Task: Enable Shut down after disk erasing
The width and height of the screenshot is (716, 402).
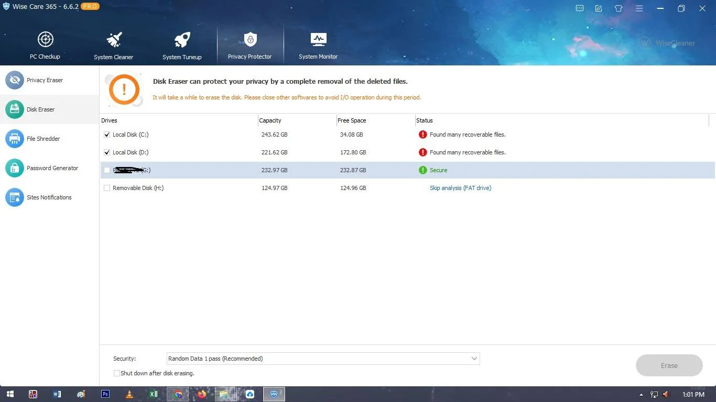Action: (x=116, y=373)
